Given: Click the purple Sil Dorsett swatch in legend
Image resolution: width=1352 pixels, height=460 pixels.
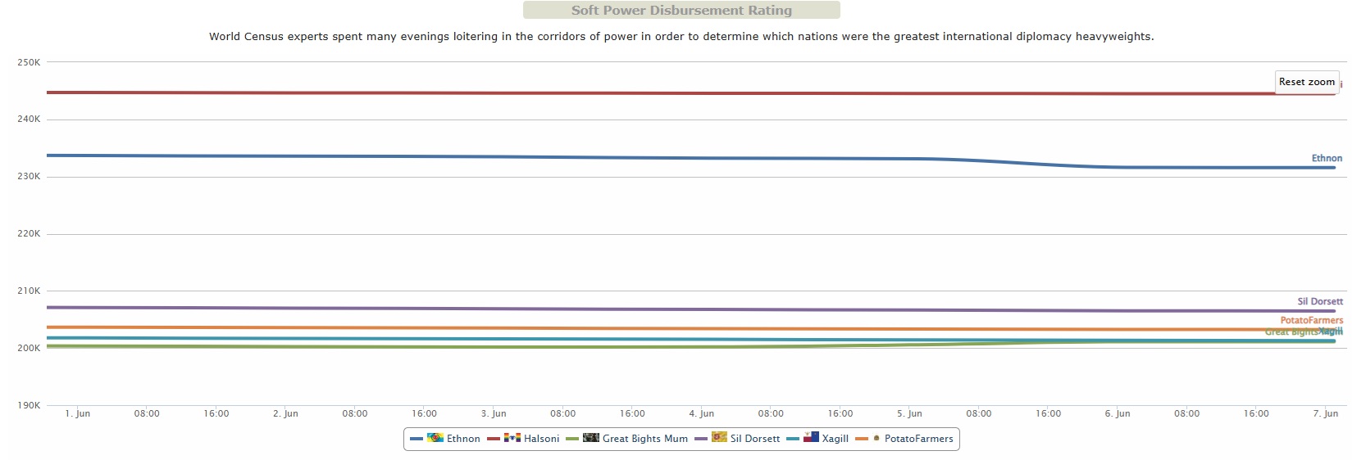Looking at the screenshot, I should tap(701, 439).
